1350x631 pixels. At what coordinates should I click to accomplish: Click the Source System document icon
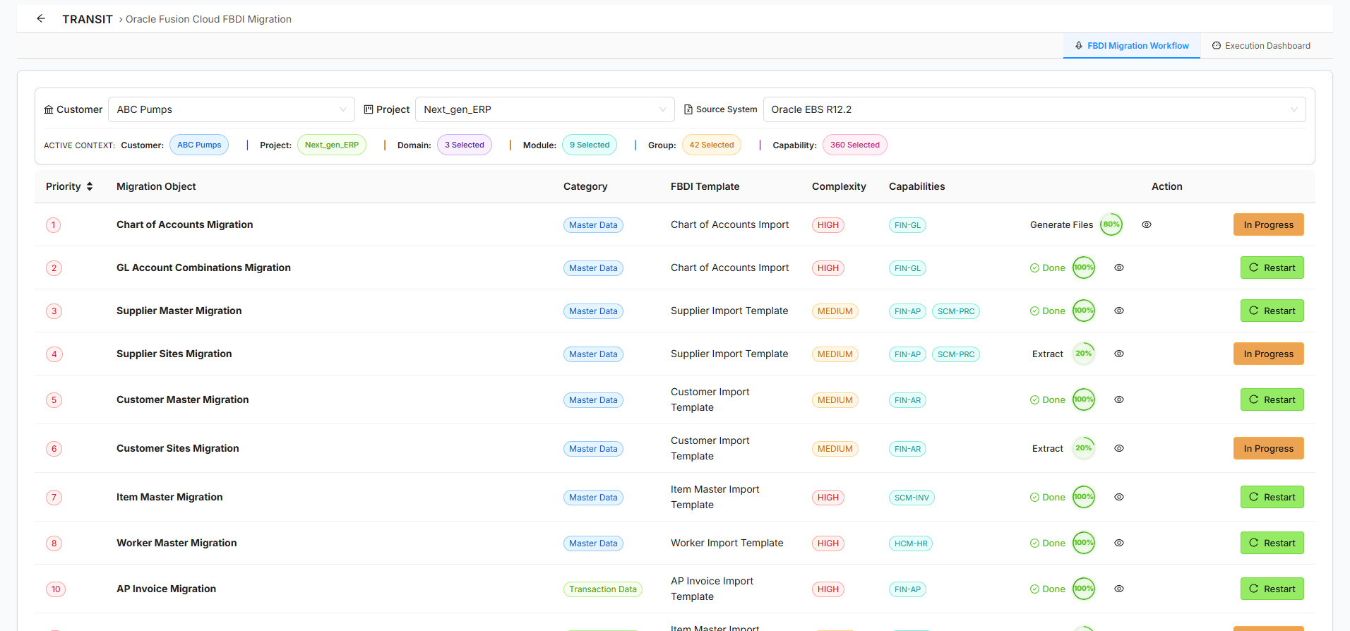click(688, 109)
